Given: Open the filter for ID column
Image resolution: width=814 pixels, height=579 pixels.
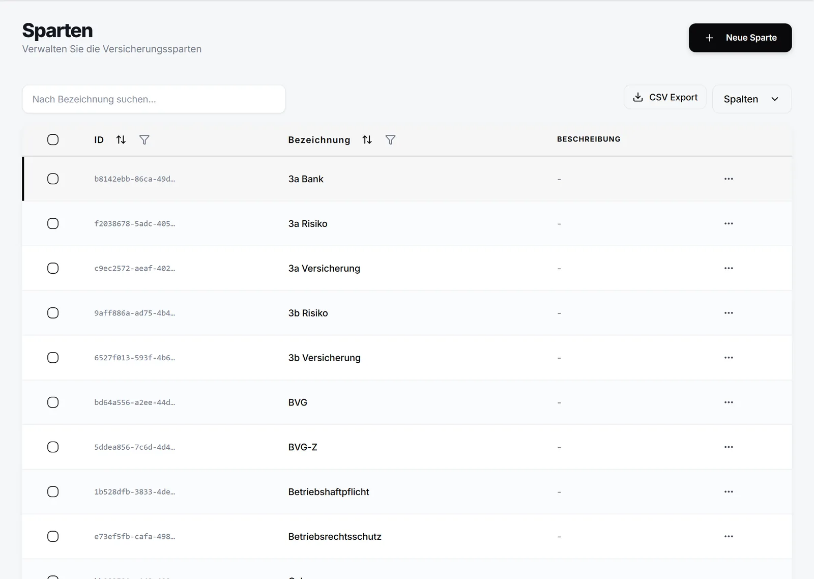Looking at the screenshot, I should (144, 139).
